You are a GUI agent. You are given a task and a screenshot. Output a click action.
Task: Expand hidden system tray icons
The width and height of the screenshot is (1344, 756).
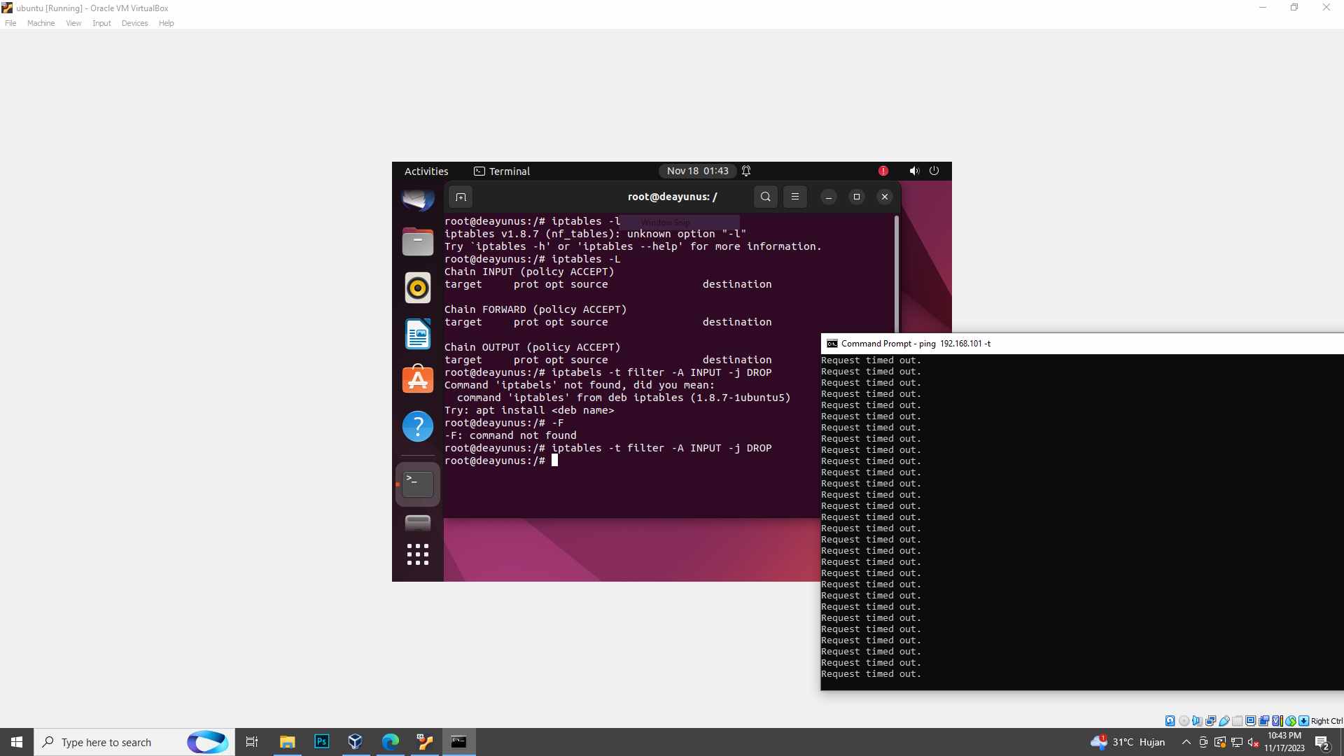(1186, 742)
